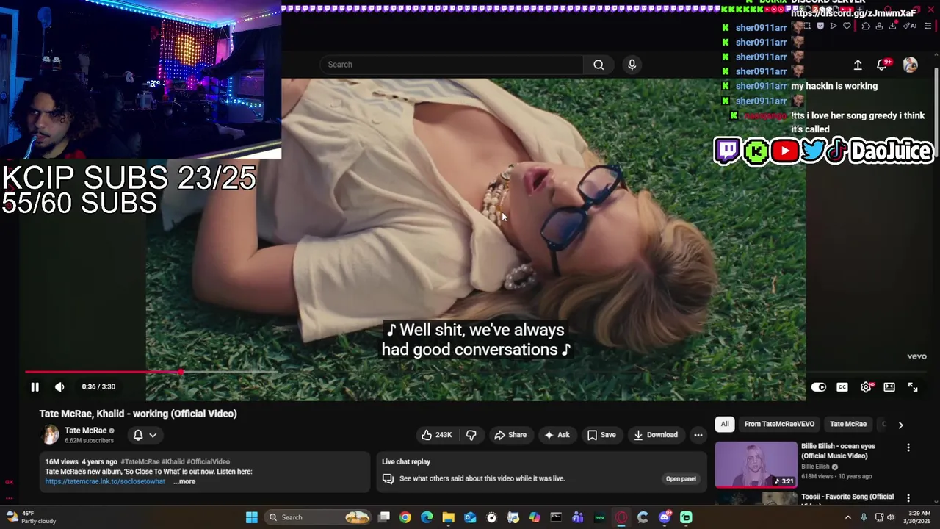Open video settings gear icon
The height and width of the screenshot is (529, 940).
click(x=867, y=387)
